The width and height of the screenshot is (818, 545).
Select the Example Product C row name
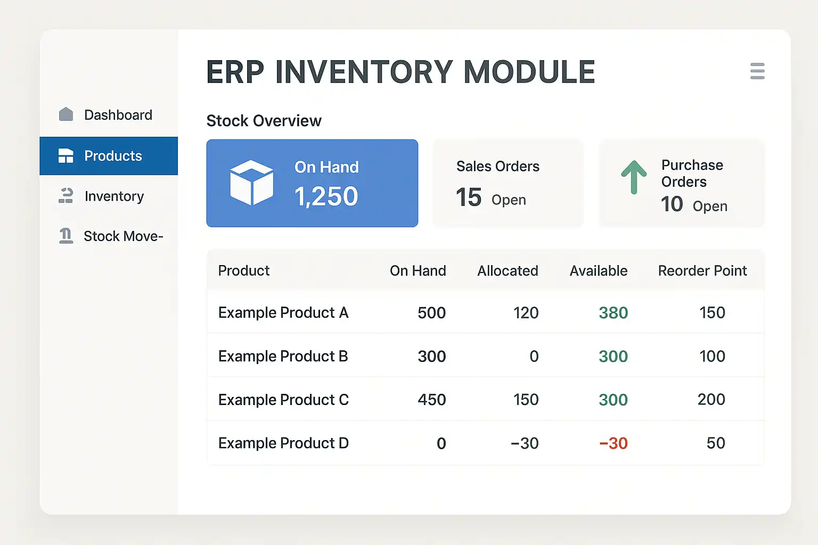pyautogui.click(x=283, y=400)
